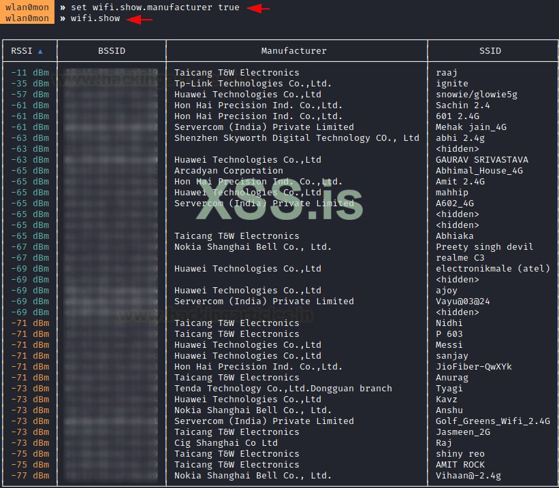Click SSID 'abhi 2.4g'
Image resolution: width=559 pixels, height=488 pixels.
[460, 138]
